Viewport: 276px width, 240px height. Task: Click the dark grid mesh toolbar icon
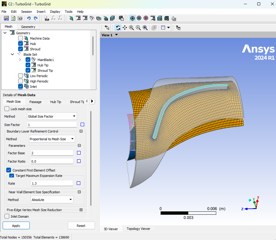coord(167,18)
